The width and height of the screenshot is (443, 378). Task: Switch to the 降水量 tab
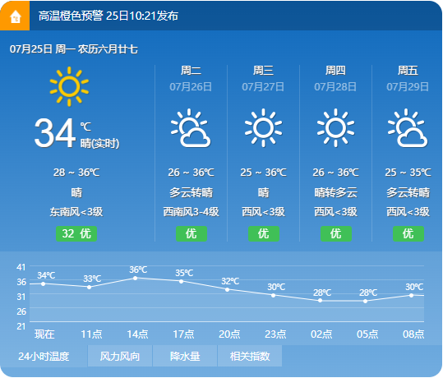[185, 356]
